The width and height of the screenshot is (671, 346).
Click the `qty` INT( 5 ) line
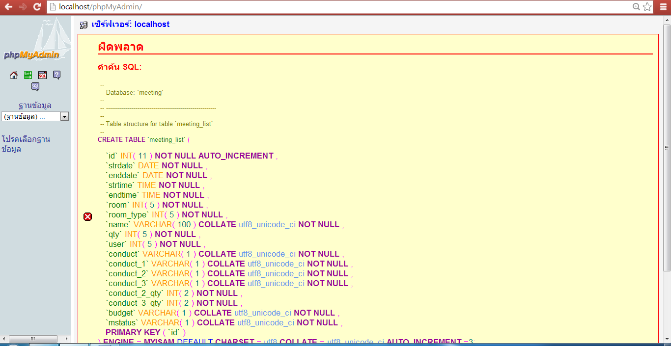tap(153, 234)
